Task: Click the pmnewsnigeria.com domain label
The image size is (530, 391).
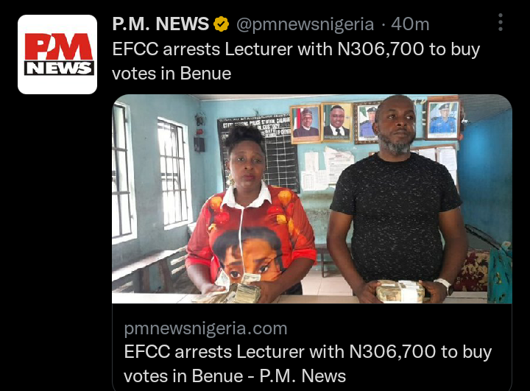Action: 205,328
